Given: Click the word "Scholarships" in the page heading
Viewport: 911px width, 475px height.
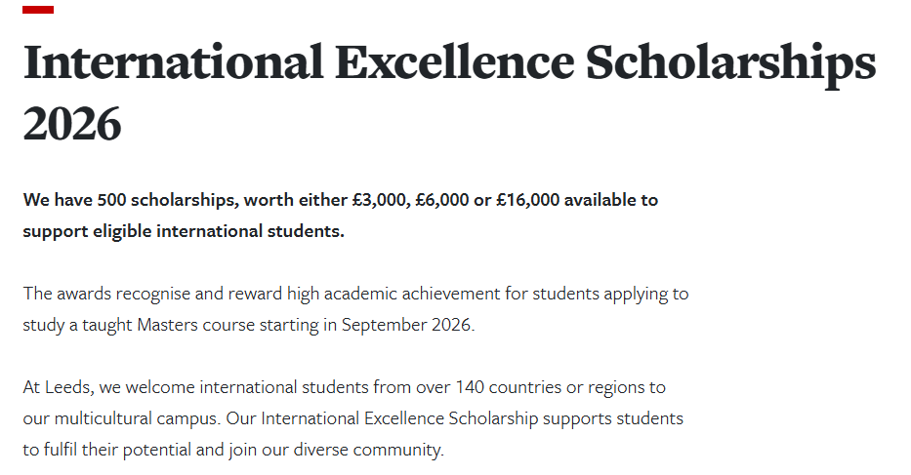Looking at the screenshot, I should pos(730,63).
